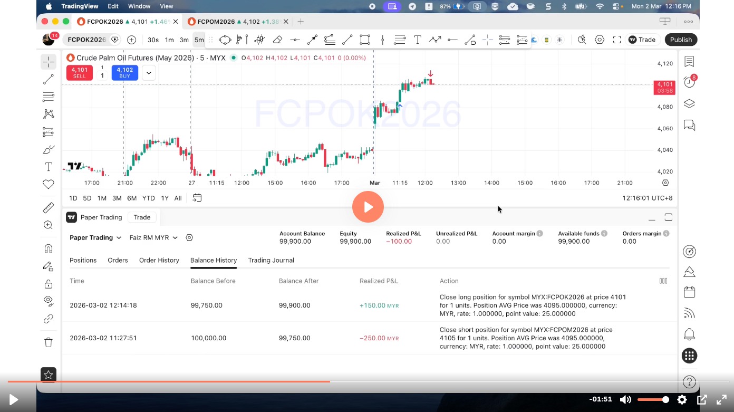The height and width of the screenshot is (412, 734).
Task: Expand the chevron next to the BUY button
Action: 149,73
